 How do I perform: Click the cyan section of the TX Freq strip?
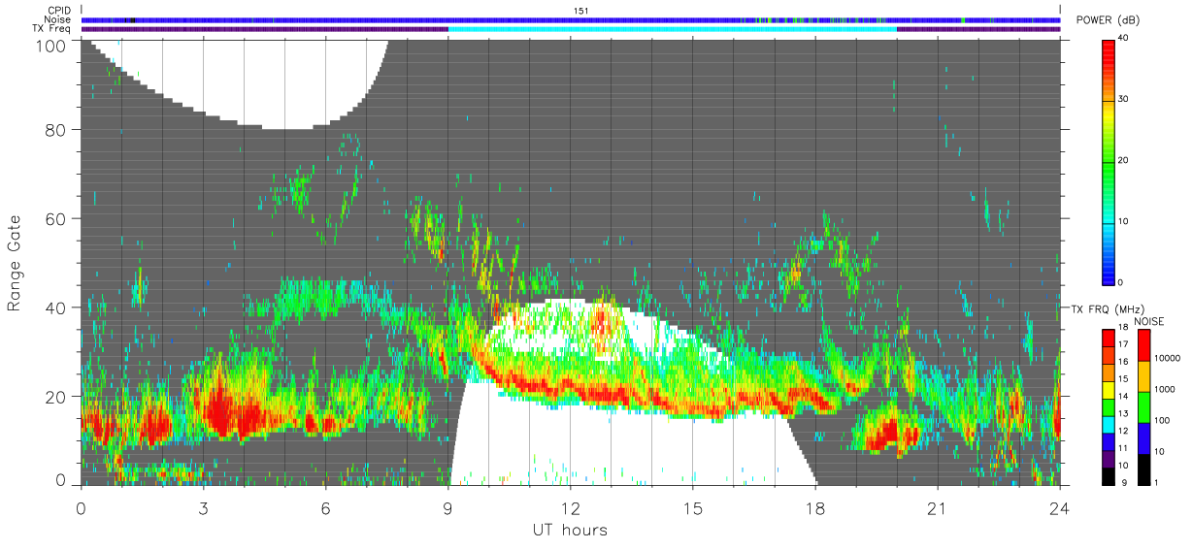[673, 29]
